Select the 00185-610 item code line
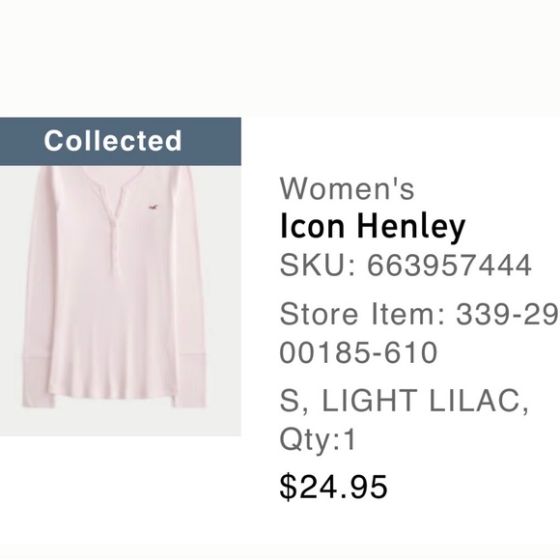This screenshot has height=560, width=560. (x=358, y=352)
